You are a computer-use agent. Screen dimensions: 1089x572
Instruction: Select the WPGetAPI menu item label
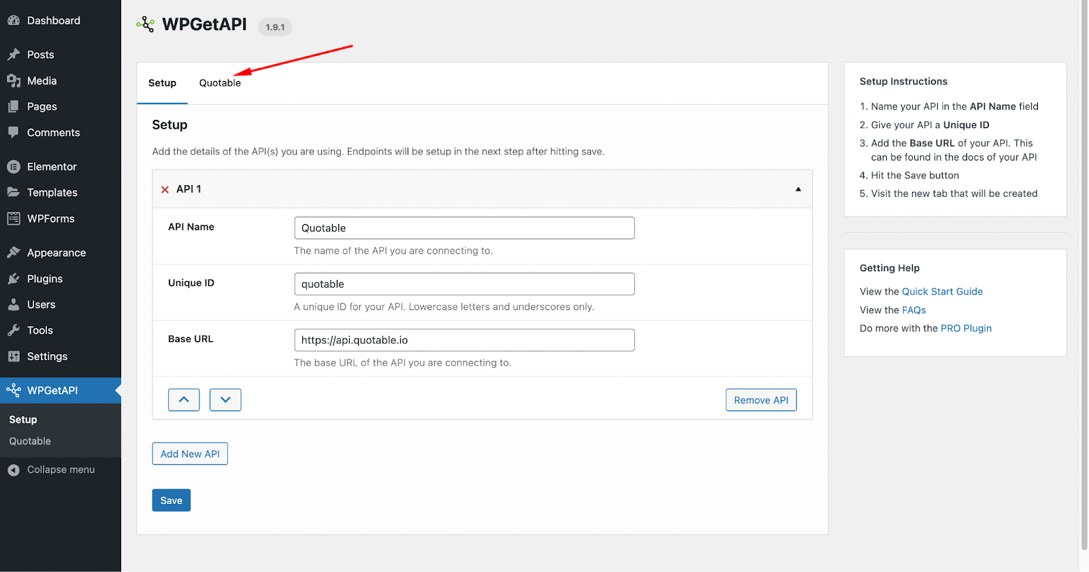(x=52, y=390)
